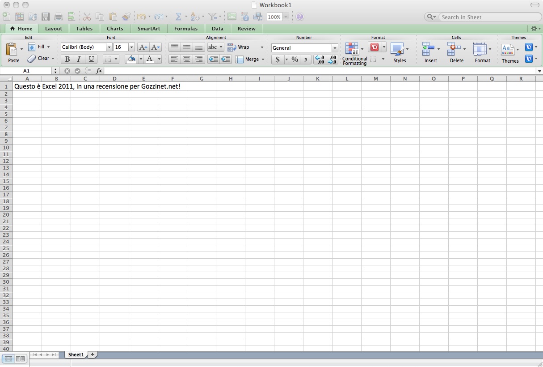Image resolution: width=543 pixels, height=367 pixels.
Task: Switch to the Layout ribbon tab
Action: (54, 29)
